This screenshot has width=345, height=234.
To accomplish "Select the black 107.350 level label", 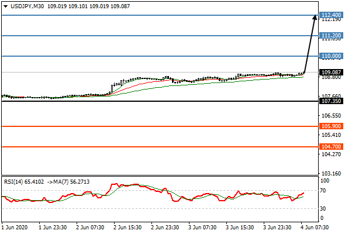I will pyautogui.click(x=331, y=101).
